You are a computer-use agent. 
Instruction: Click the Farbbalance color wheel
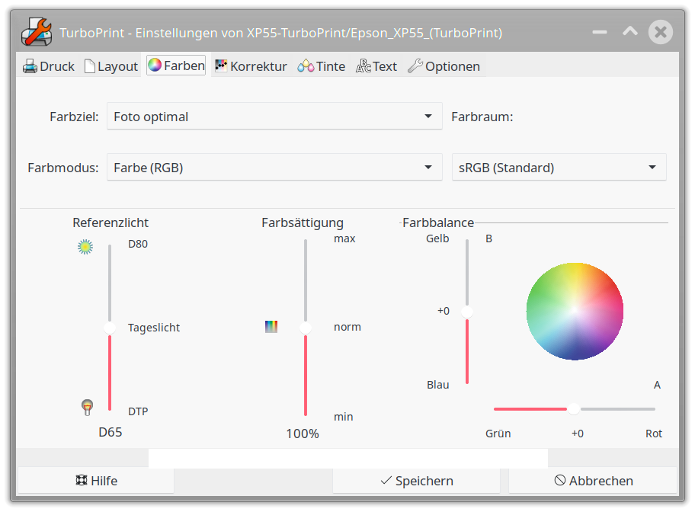[575, 312]
